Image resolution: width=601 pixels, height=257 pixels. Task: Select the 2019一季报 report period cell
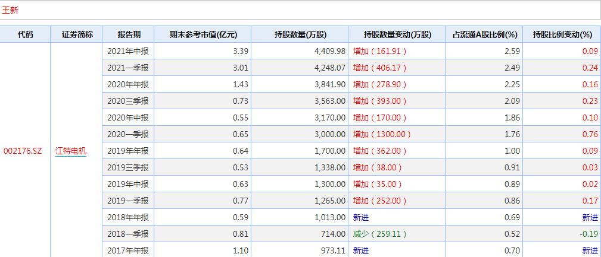pyautogui.click(x=129, y=201)
